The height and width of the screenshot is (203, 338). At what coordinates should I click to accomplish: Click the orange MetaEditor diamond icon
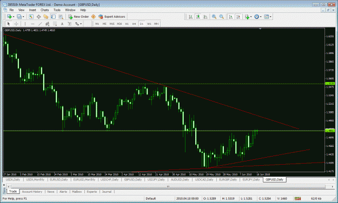click(94, 17)
